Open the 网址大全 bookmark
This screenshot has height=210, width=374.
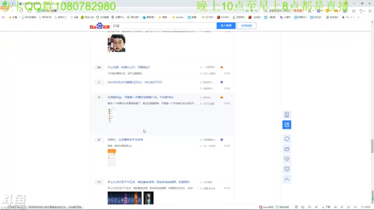tap(87, 17)
